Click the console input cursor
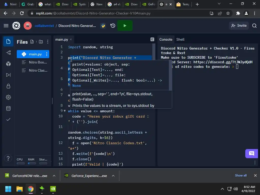 (x=237, y=67)
